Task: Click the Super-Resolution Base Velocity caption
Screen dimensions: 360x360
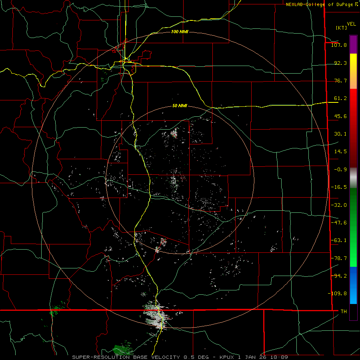Action: click(x=180, y=357)
